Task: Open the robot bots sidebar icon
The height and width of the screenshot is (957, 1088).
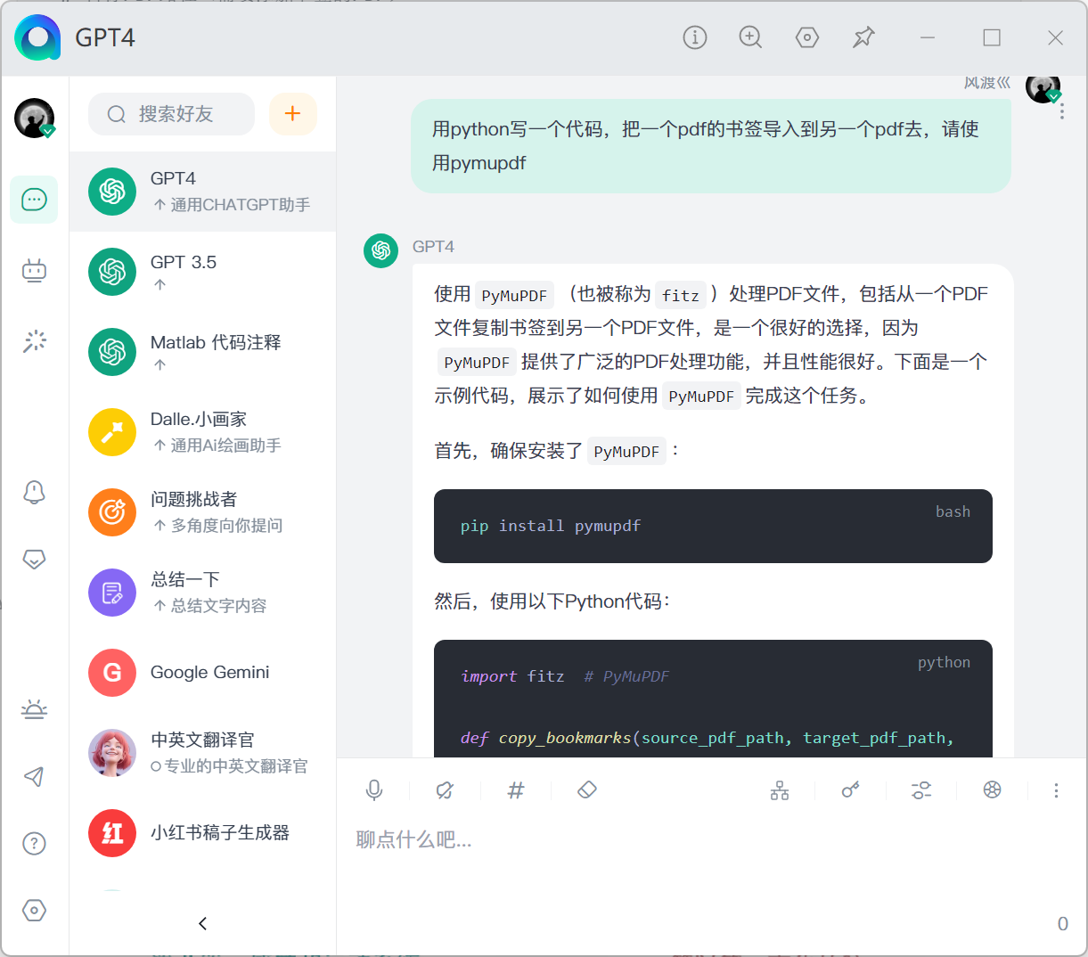Action: click(x=34, y=270)
